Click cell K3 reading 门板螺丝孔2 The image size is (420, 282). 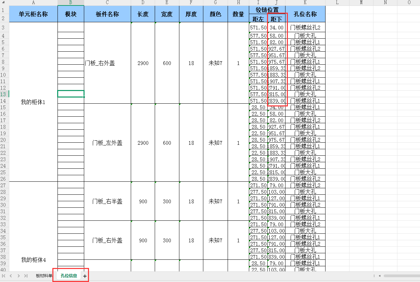(305, 27)
